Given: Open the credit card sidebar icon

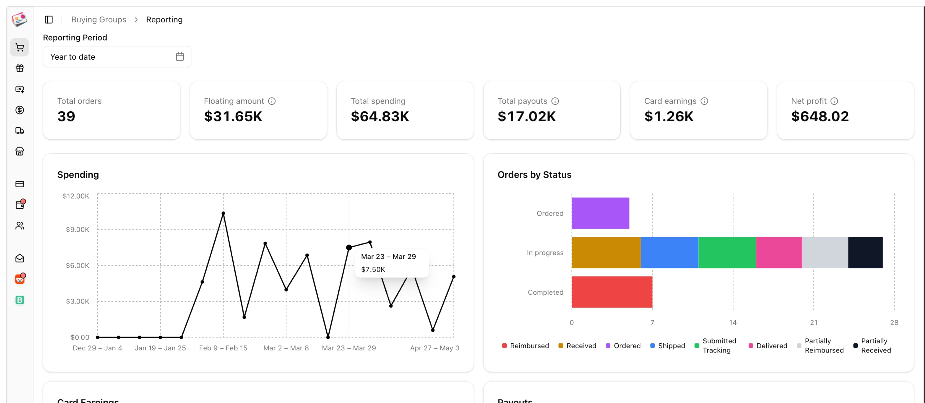Looking at the screenshot, I should 20,184.
